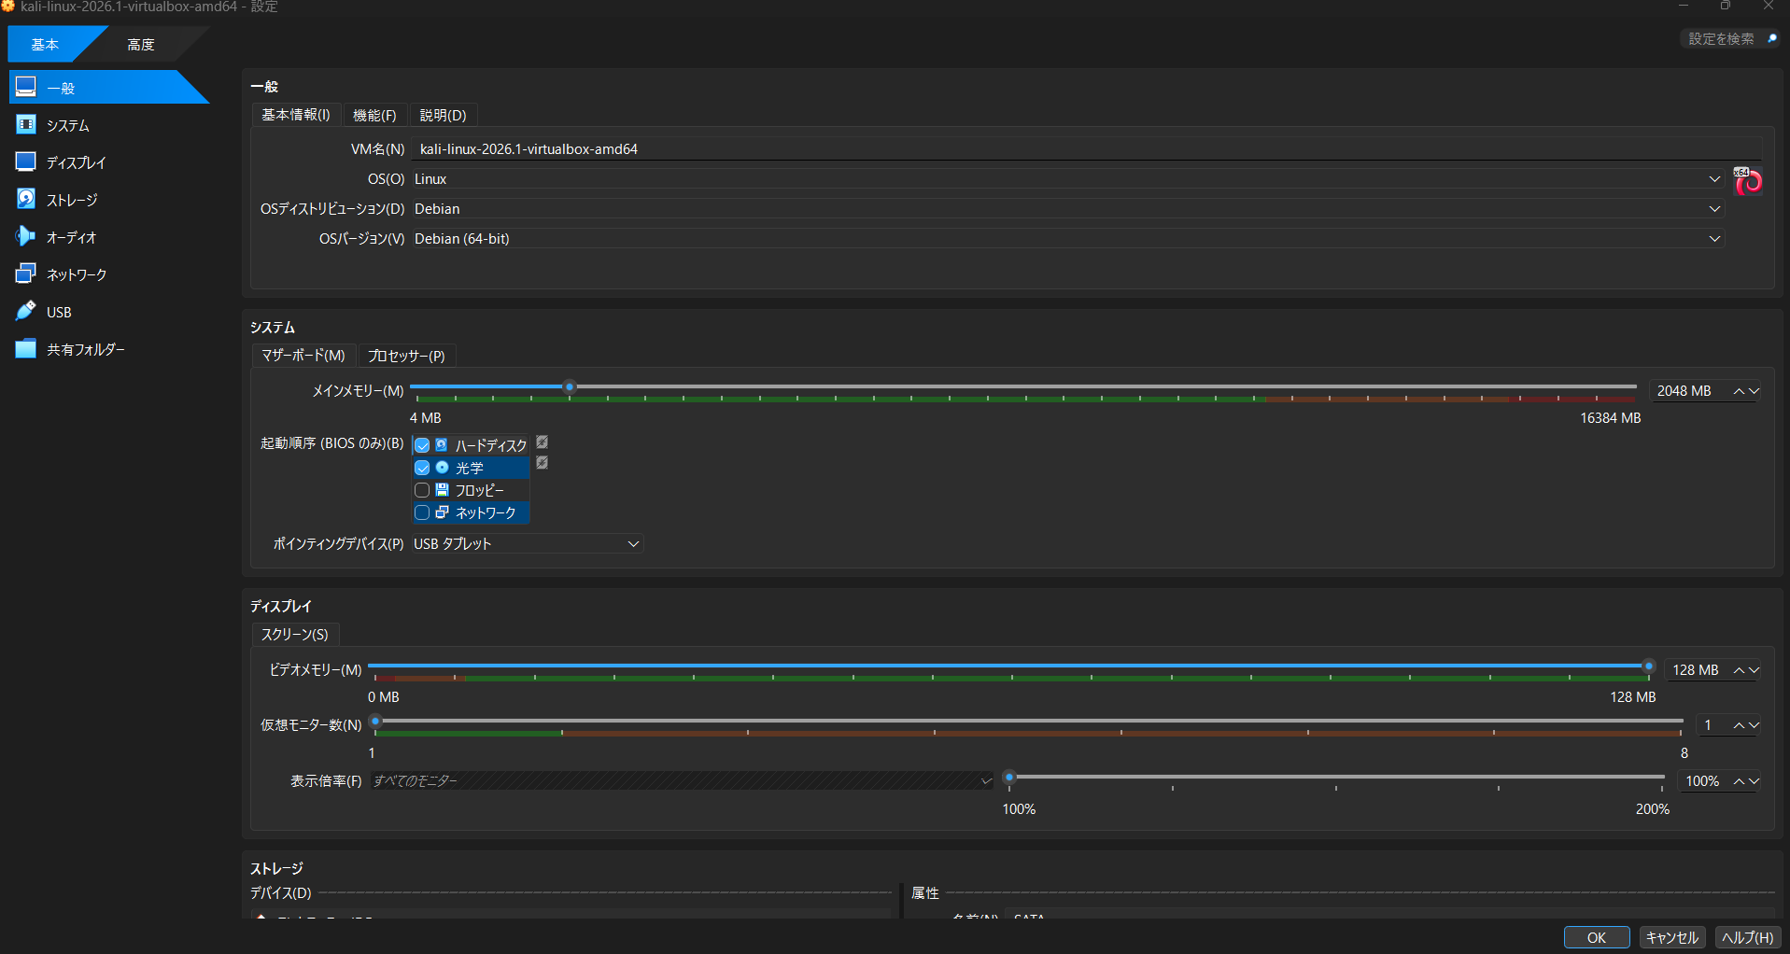Uncheck the 光学 boot checkbox
1790x954 pixels.
point(422,468)
